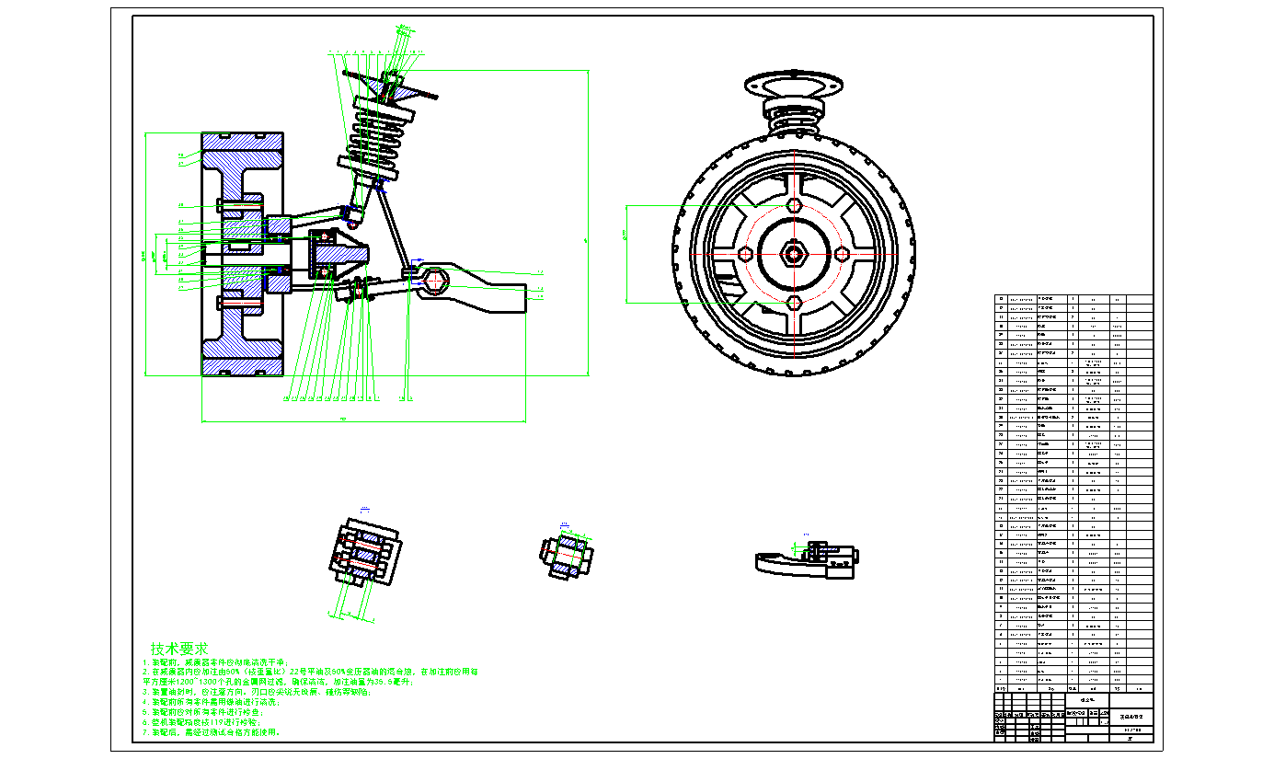Click technical requirement line 7 text
This screenshot has width=1274, height=759.
(x=212, y=732)
